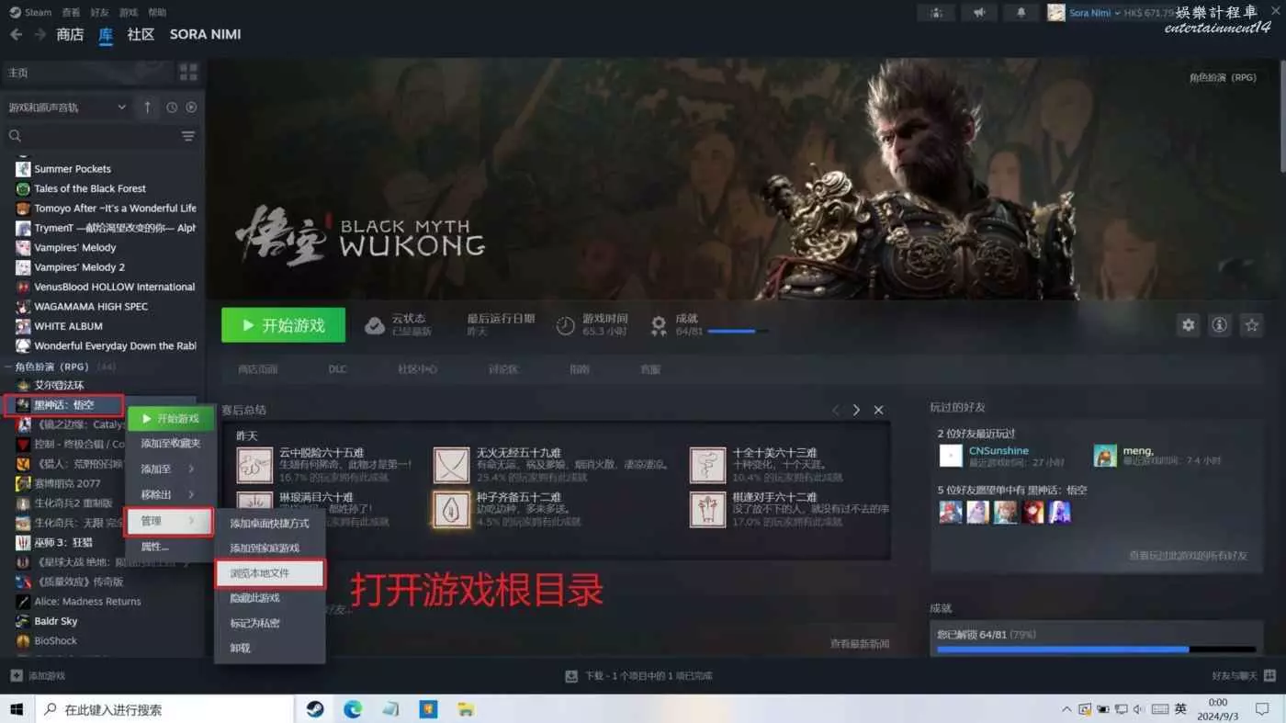Open the game info circle icon
The height and width of the screenshot is (723, 1286).
tap(1219, 325)
